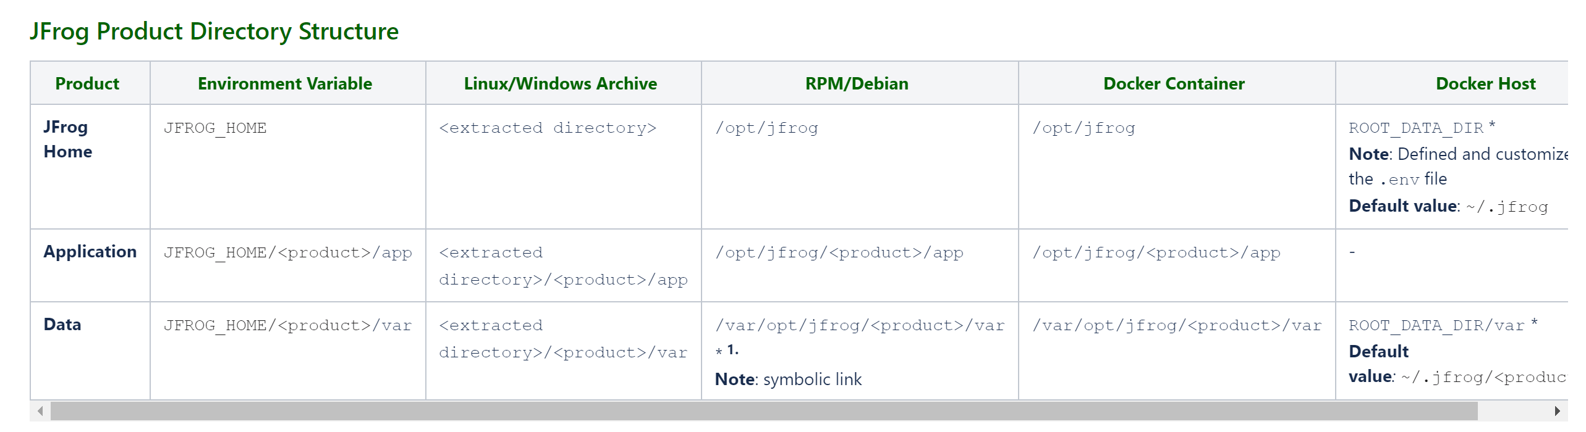Click the Data row label
Image resolution: width=1586 pixels, height=432 pixels.
tap(62, 324)
